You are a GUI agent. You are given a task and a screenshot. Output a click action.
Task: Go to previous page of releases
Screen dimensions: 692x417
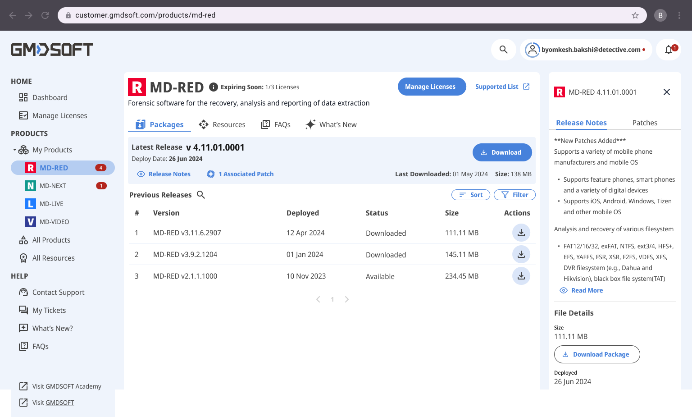pyautogui.click(x=318, y=299)
